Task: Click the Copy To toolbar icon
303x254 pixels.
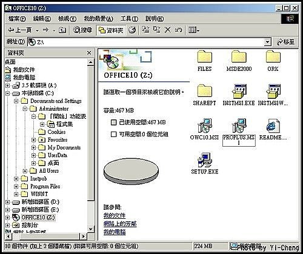Action: 156,30
